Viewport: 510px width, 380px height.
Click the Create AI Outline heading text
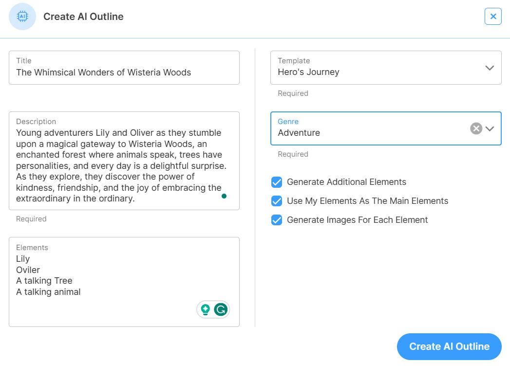coord(83,17)
